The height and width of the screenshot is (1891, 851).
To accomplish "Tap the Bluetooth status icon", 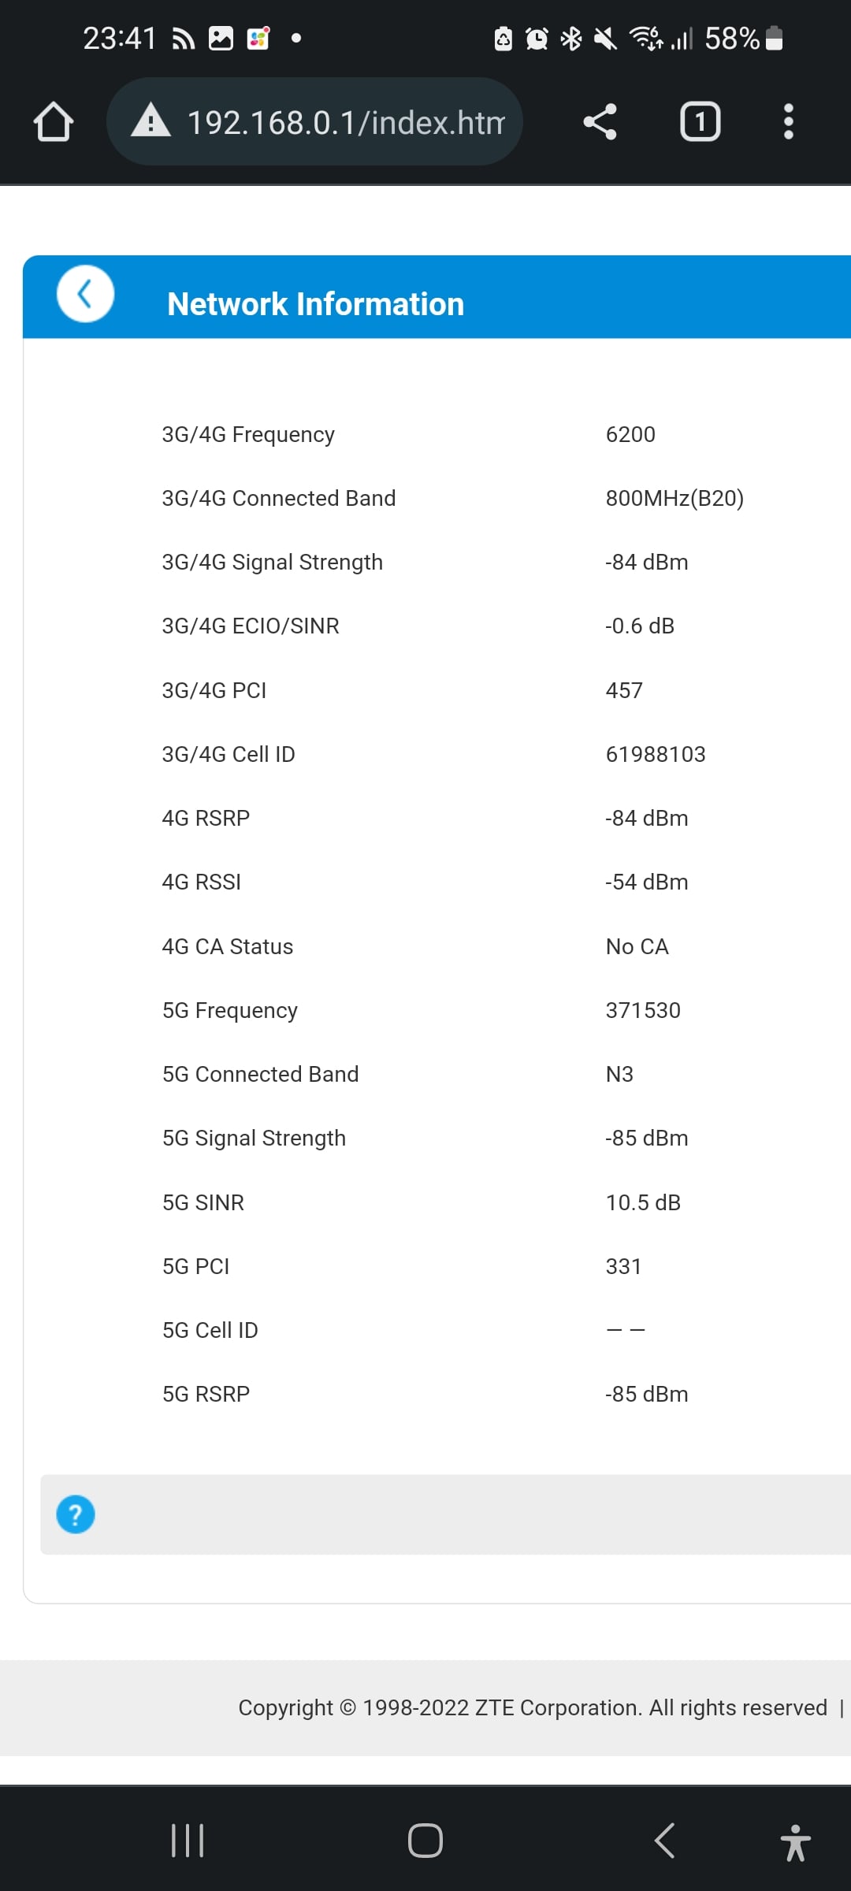I will (x=571, y=38).
